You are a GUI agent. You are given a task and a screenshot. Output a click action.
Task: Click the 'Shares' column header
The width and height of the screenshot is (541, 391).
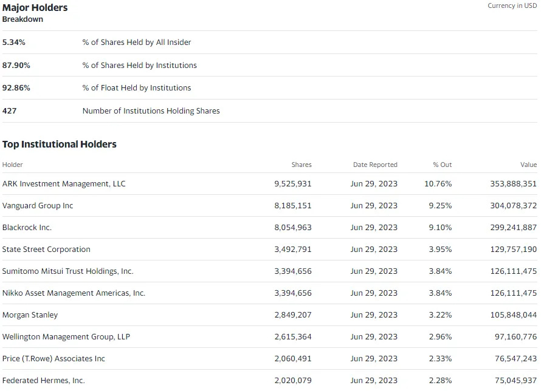click(x=302, y=165)
